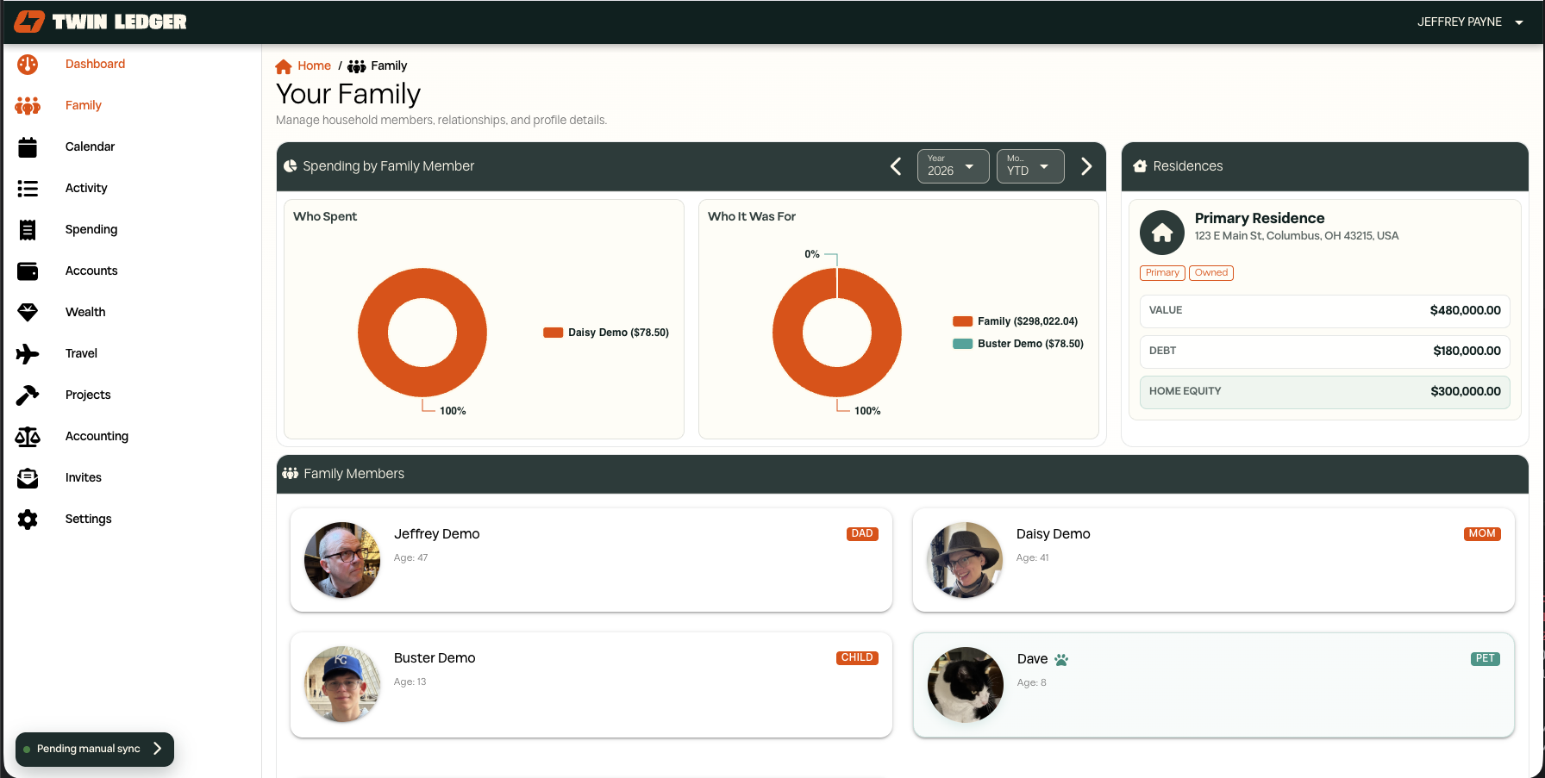
Task: Navigate to Accounting in the sidebar
Action: (97, 436)
